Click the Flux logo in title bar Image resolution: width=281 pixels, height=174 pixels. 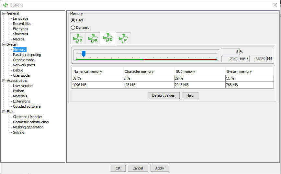point(5,5)
